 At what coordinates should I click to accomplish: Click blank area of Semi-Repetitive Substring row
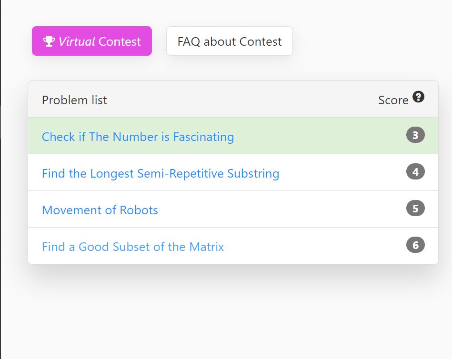[340, 172]
